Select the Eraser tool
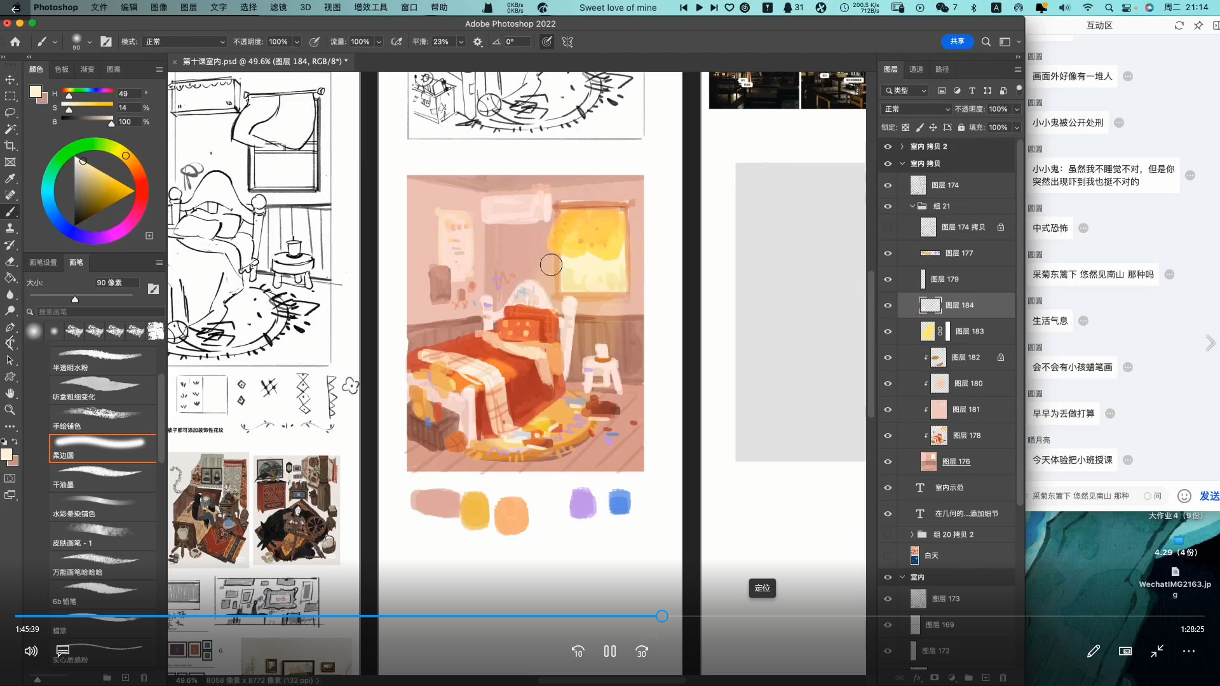The image size is (1220, 686). (x=10, y=261)
